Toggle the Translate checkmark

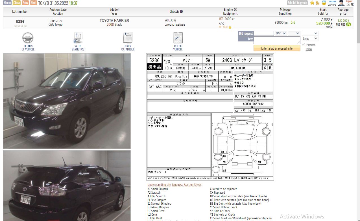[x=303, y=45]
